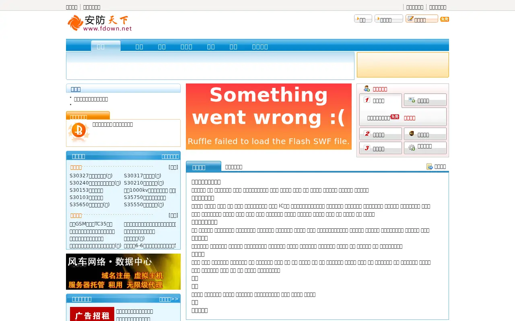Viewport: 515px width, 321px height.
Task: Click the fdown.net pinwheel logo
Action: [x=99, y=23]
